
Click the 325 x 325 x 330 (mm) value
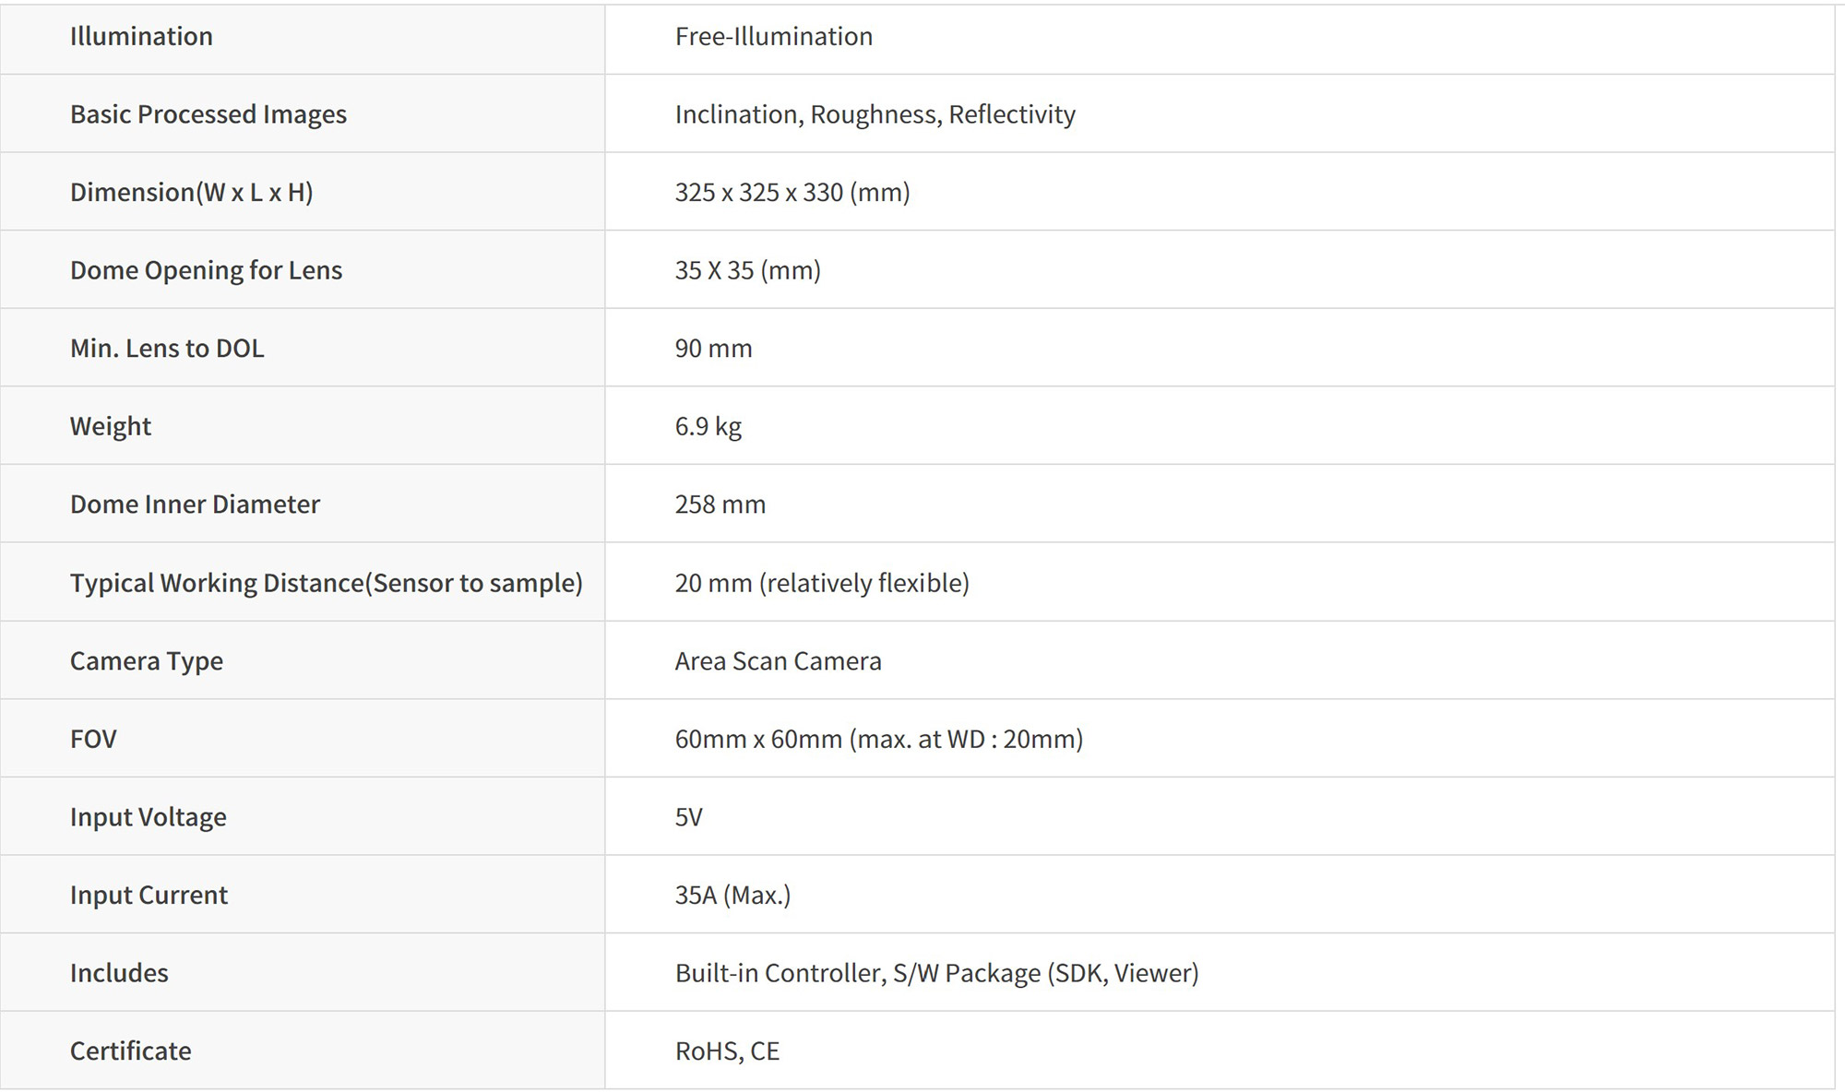792,193
